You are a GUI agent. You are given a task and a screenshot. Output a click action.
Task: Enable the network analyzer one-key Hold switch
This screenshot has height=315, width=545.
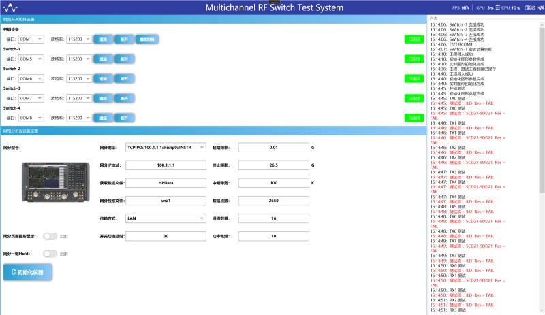[x=50, y=254]
